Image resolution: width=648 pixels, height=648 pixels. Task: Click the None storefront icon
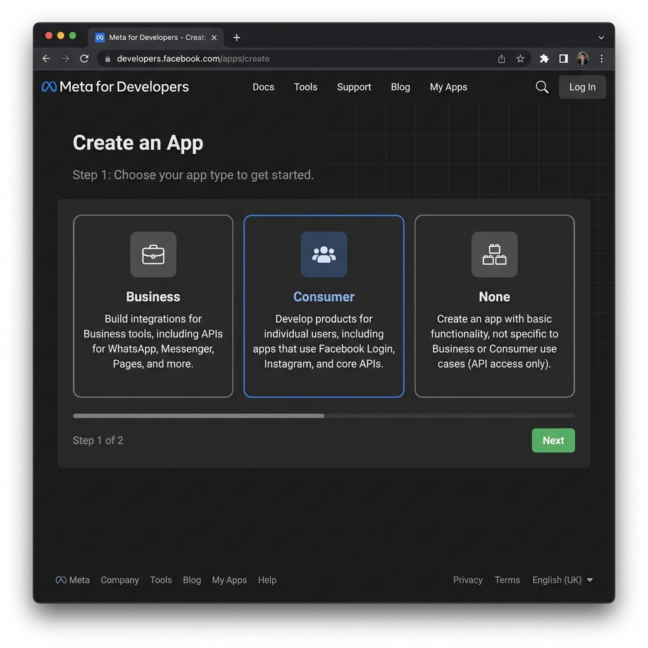(494, 254)
